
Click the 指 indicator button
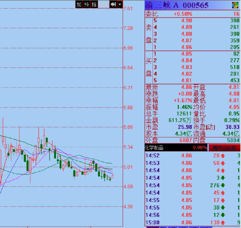[x=94, y=4]
